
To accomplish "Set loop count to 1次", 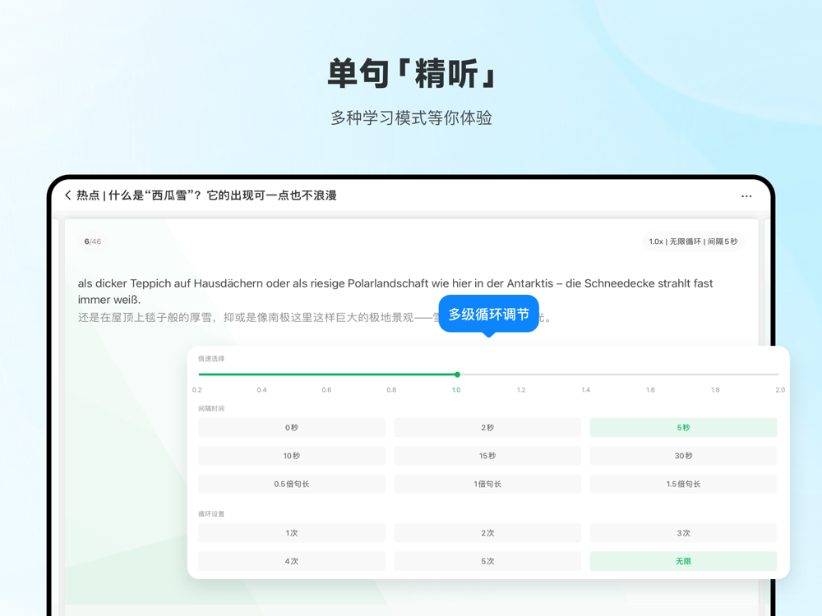I will click(292, 533).
